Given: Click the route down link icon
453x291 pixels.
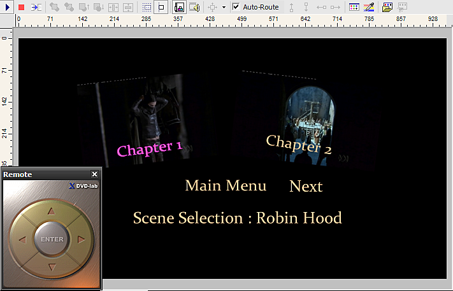Looking at the screenshot, I should click(x=306, y=7).
